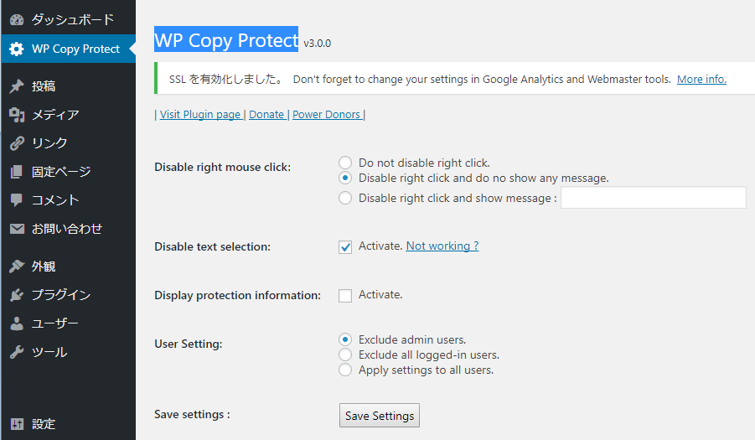Image resolution: width=755 pixels, height=440 pixels.
Task: Focus the right-click message text field
Action: click(x=653, y=198)
